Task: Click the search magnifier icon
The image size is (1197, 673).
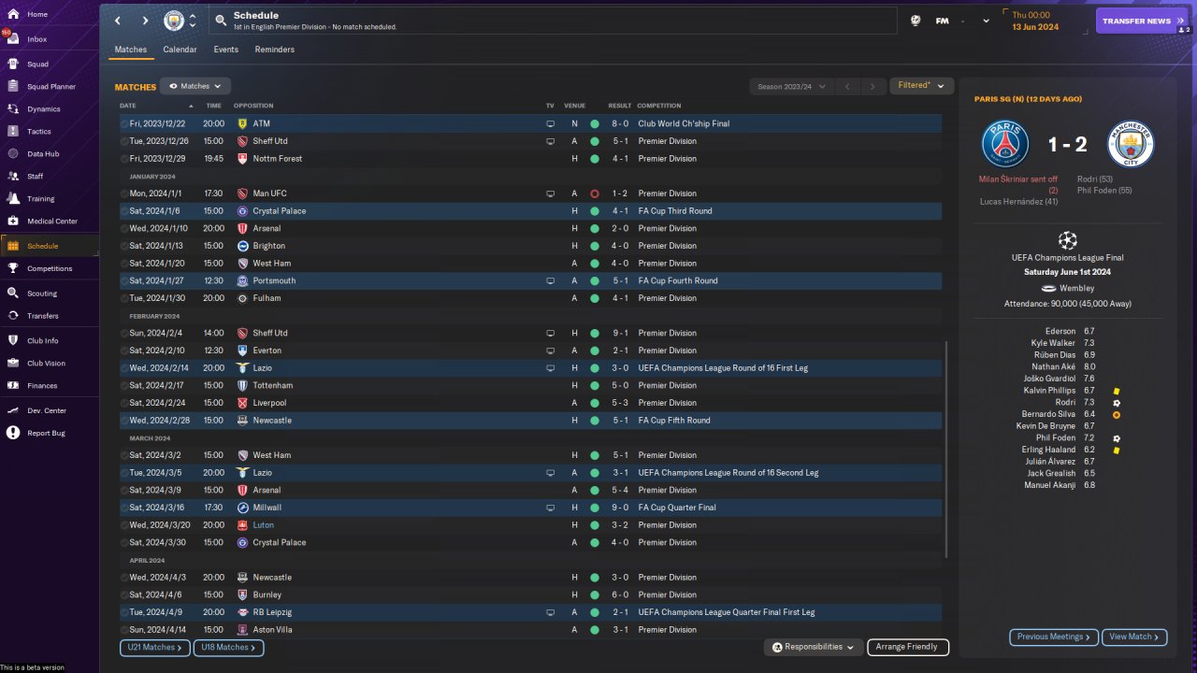Action: point(220,21)
